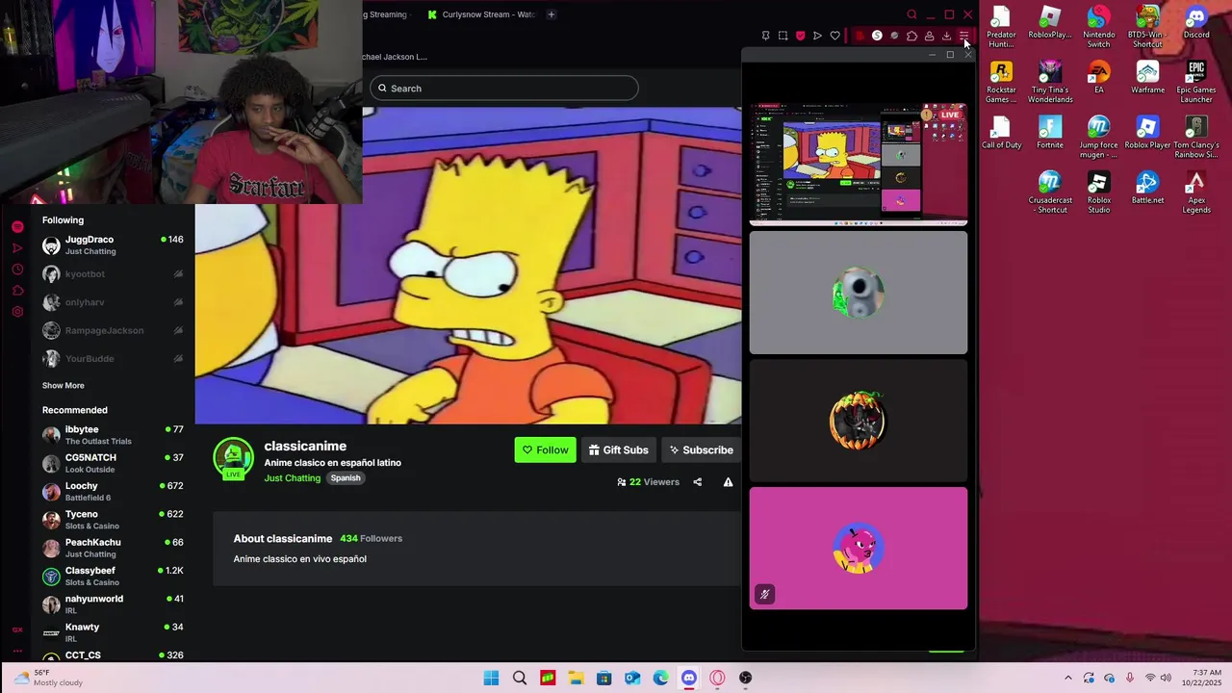1232x693 pixels.
Task: Open kyootbot offline channel
Action: pos(114,274)
